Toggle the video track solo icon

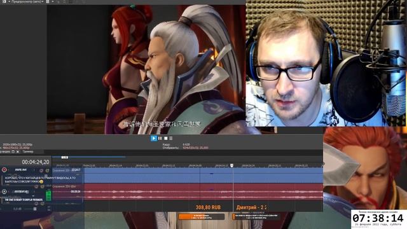(x=47, y=170)
